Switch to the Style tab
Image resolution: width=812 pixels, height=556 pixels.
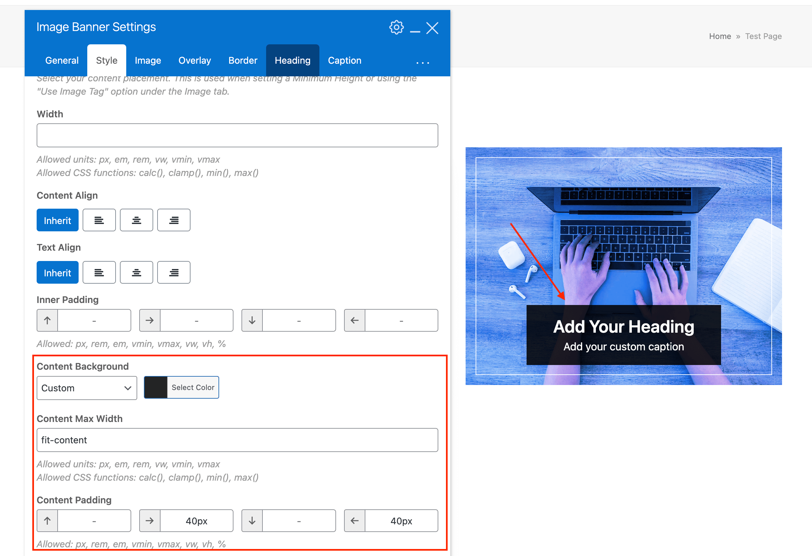pos(107,60)
